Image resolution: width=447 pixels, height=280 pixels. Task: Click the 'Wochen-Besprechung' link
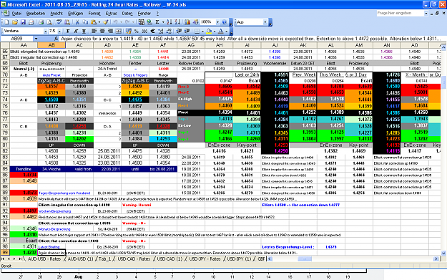tap(55, 211)
